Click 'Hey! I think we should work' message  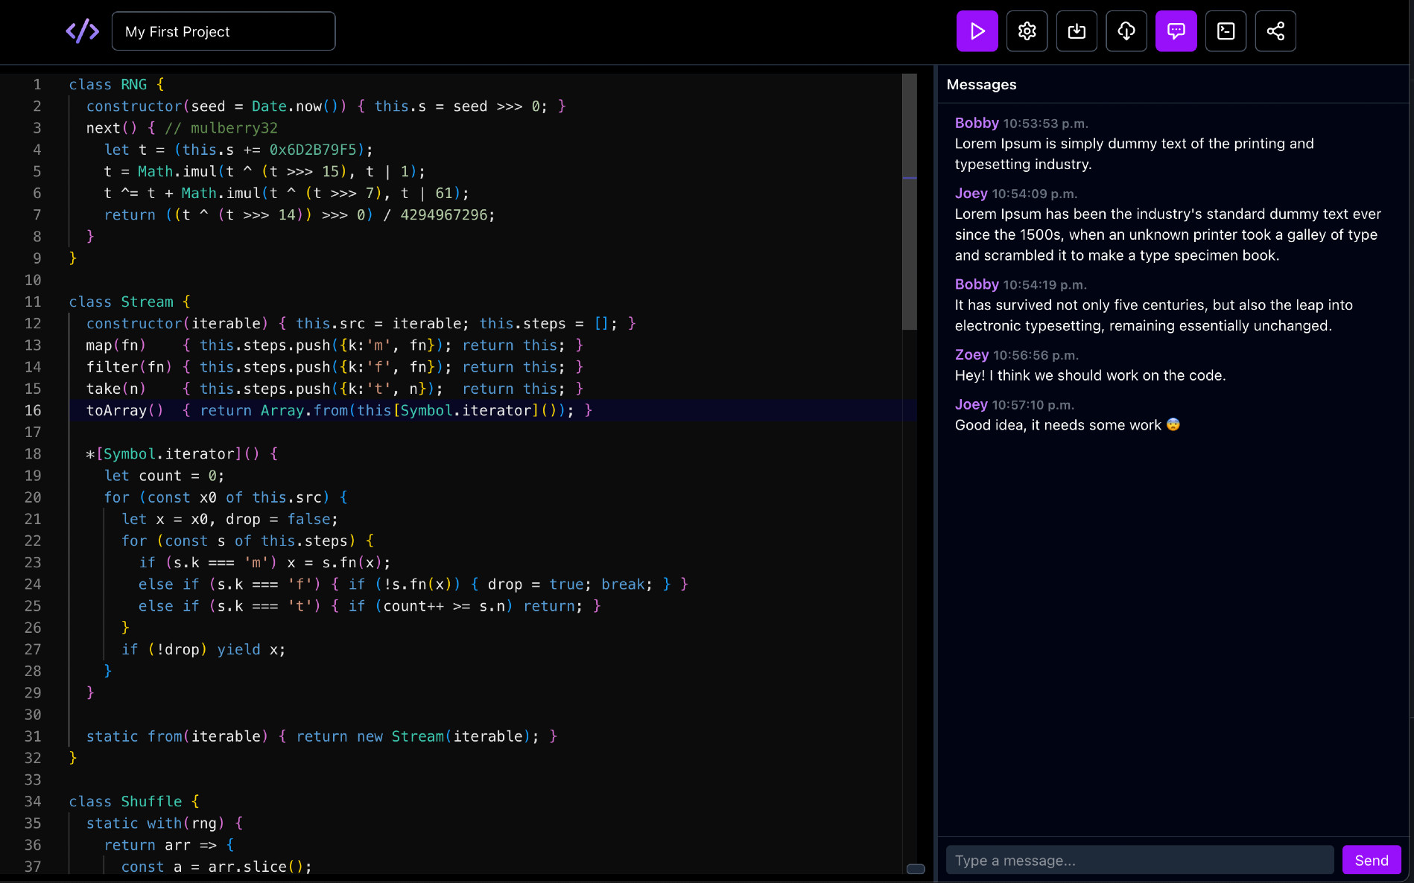pos(1090,375)
